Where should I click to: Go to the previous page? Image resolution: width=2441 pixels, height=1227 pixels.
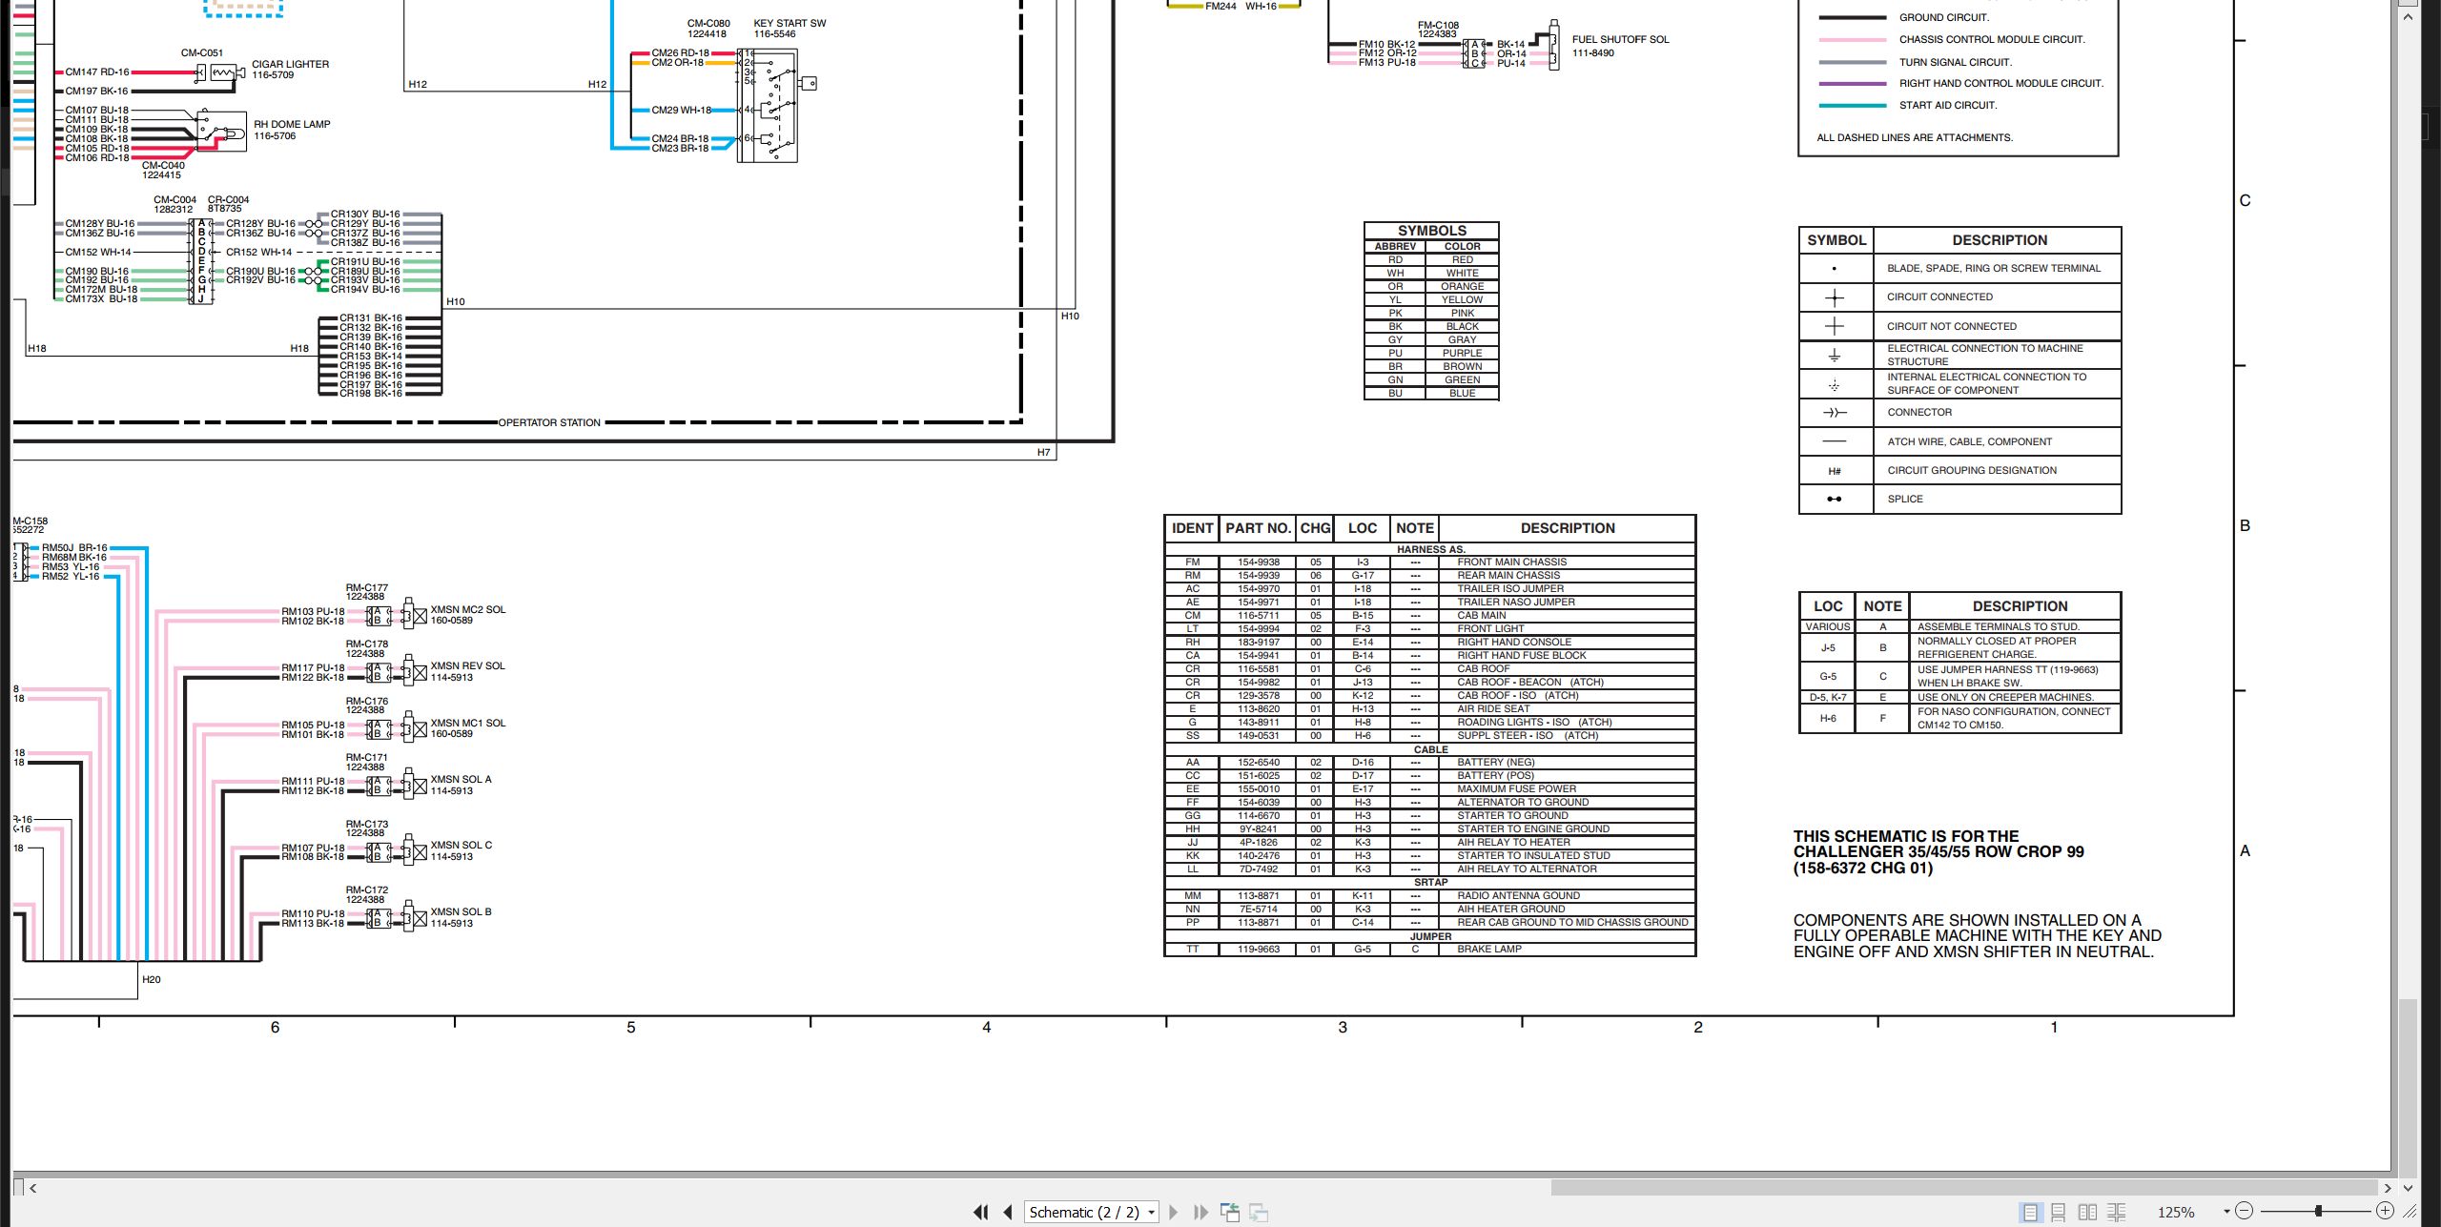pos(1008,1212)
